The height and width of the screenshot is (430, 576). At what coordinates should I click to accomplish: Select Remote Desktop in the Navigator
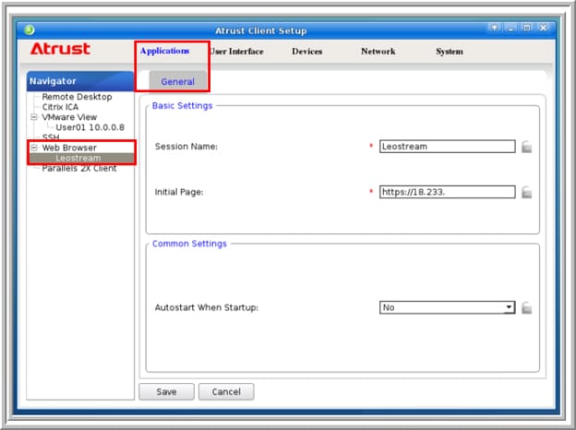pos(77,97)
